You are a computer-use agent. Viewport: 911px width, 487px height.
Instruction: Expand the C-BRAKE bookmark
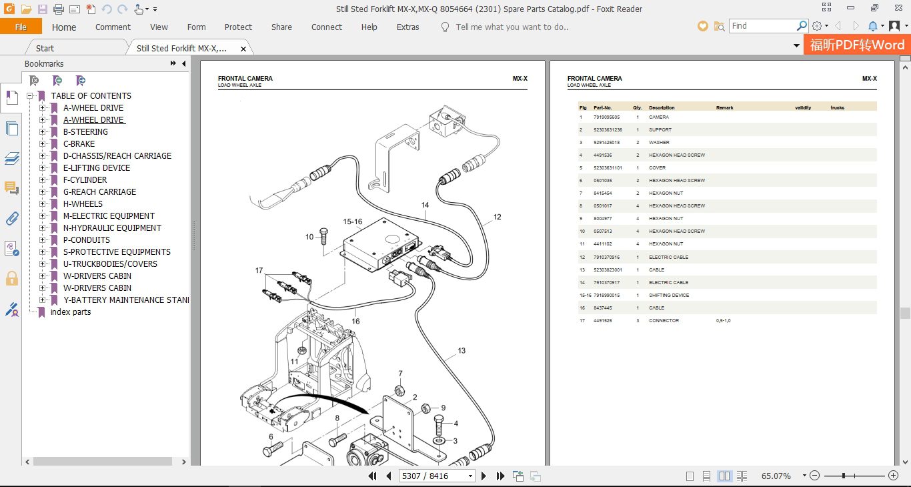click(43, 143)
